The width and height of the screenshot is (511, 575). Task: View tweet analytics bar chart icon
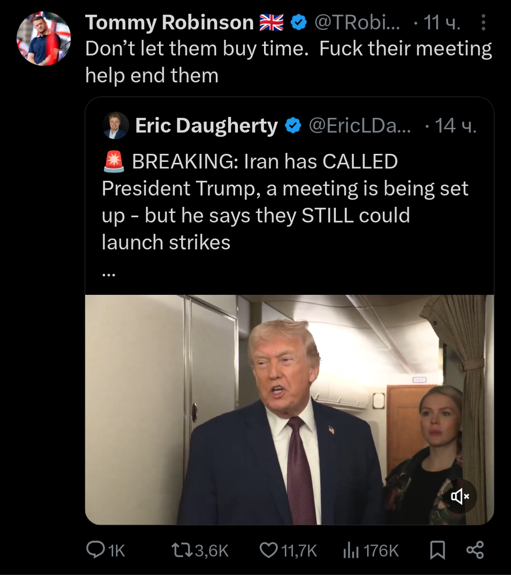351,550
